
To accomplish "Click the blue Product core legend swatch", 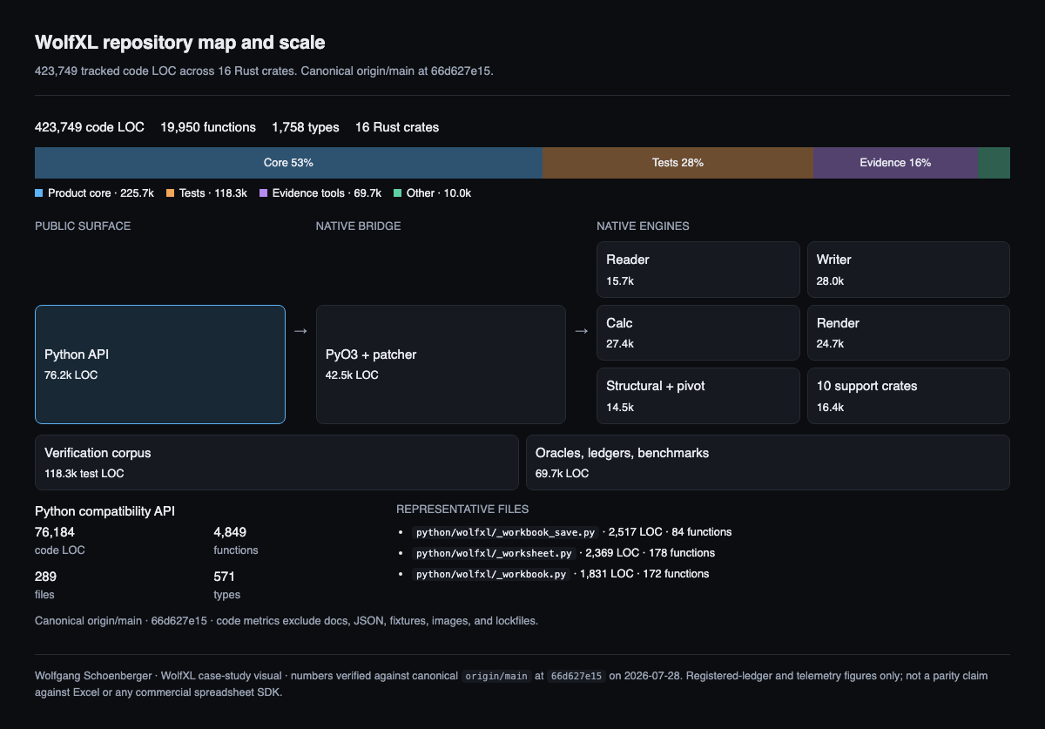I will click(x=39, y=193).
